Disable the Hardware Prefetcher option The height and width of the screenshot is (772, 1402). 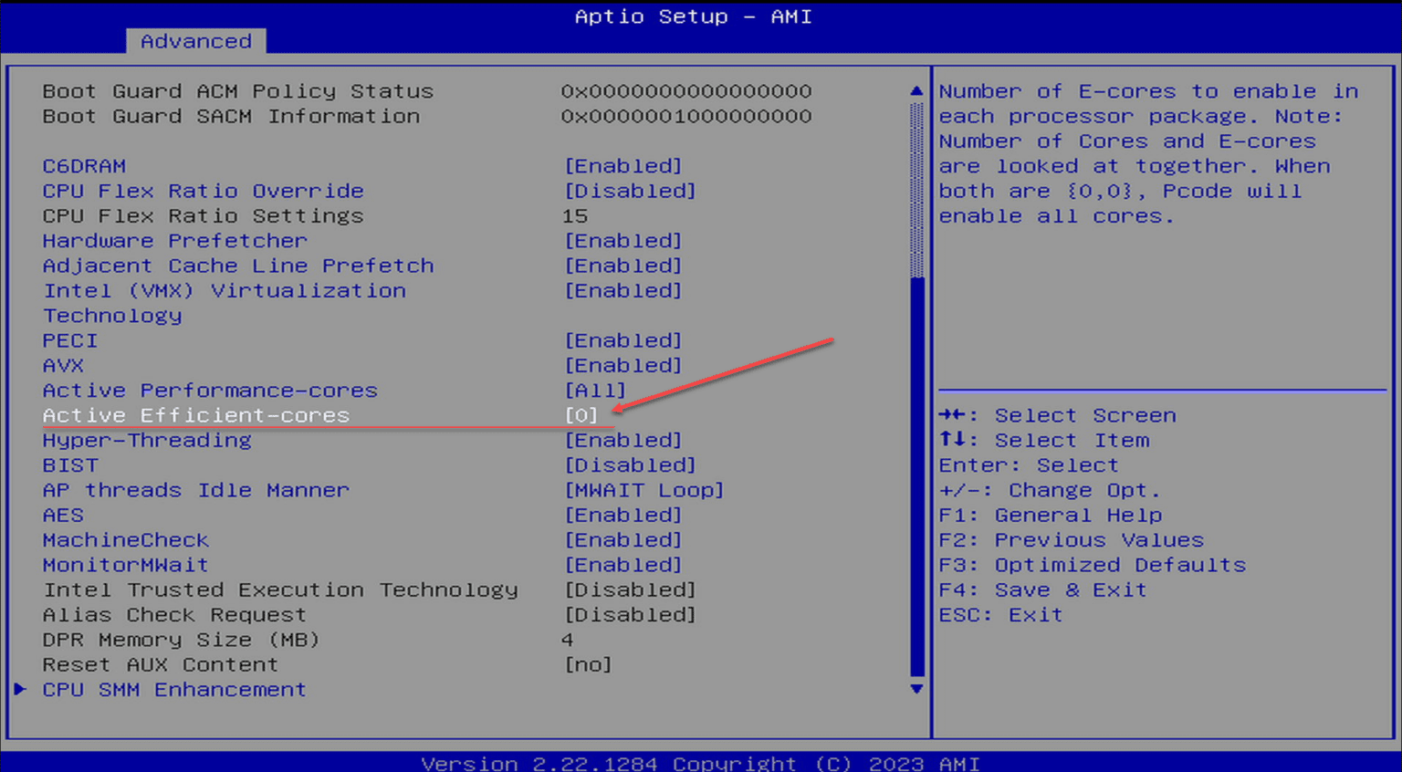(174, 240)
